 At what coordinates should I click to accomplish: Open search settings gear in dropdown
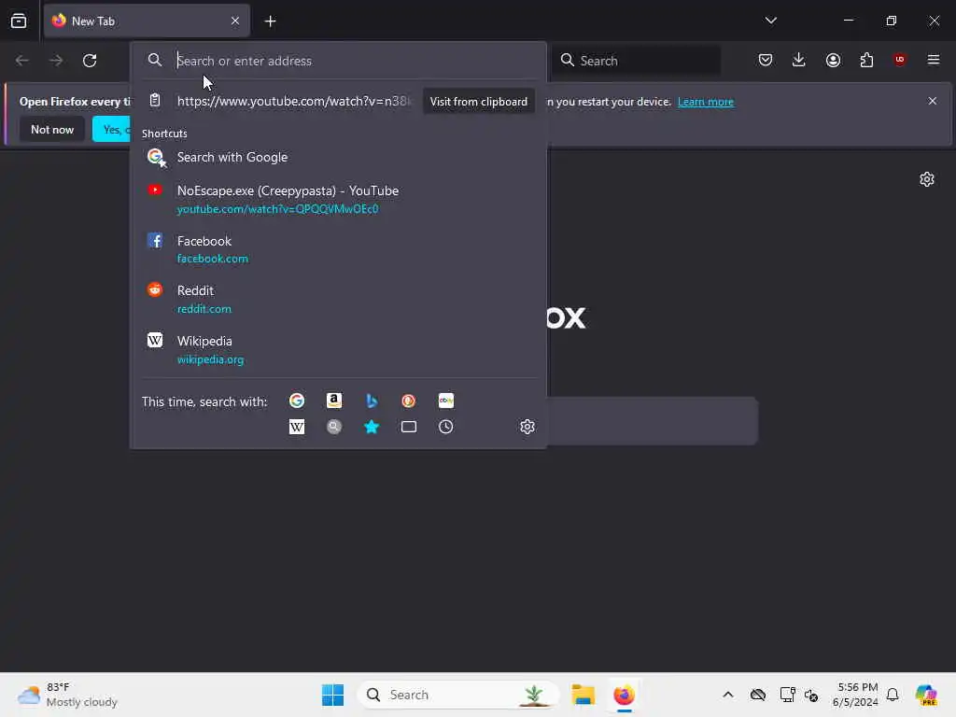tap(527, 427)
